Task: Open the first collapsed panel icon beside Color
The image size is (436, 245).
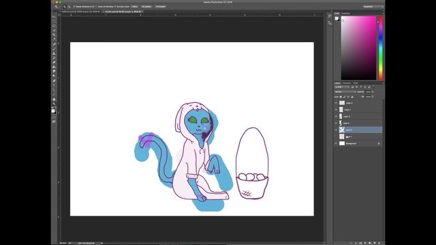Action: pyautogui.click(x=330, y=16)
